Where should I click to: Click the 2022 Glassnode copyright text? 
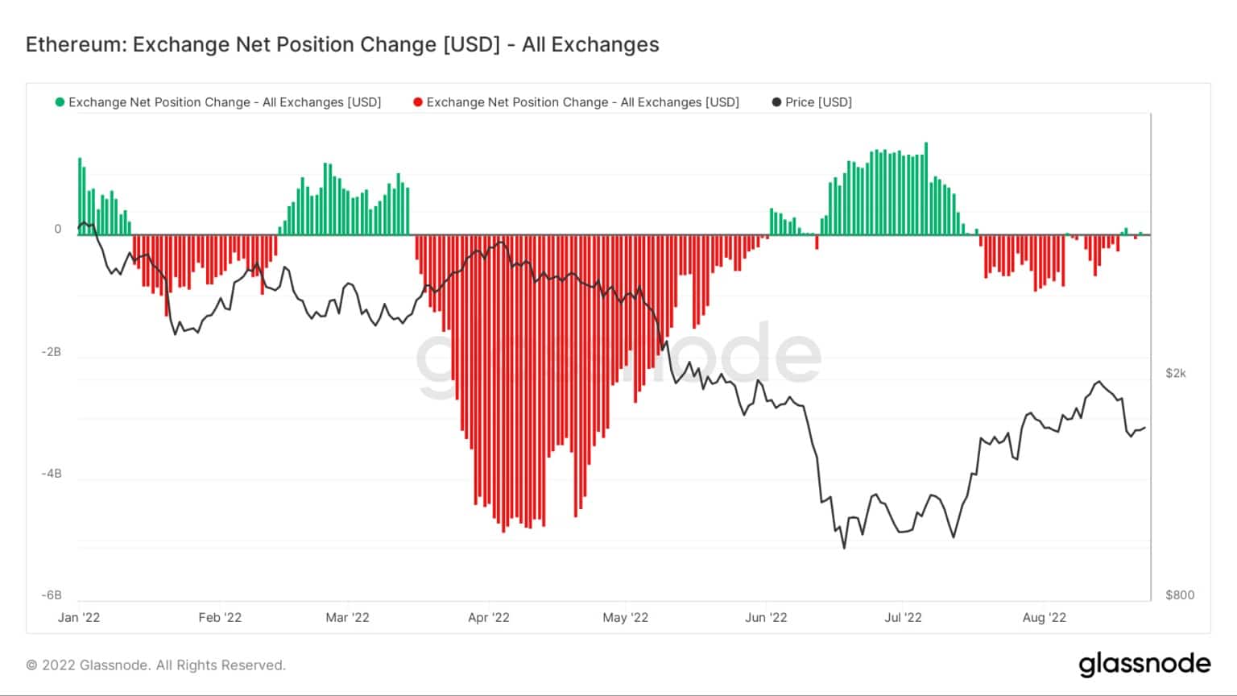pyautogui.click(x=156, y=665)
